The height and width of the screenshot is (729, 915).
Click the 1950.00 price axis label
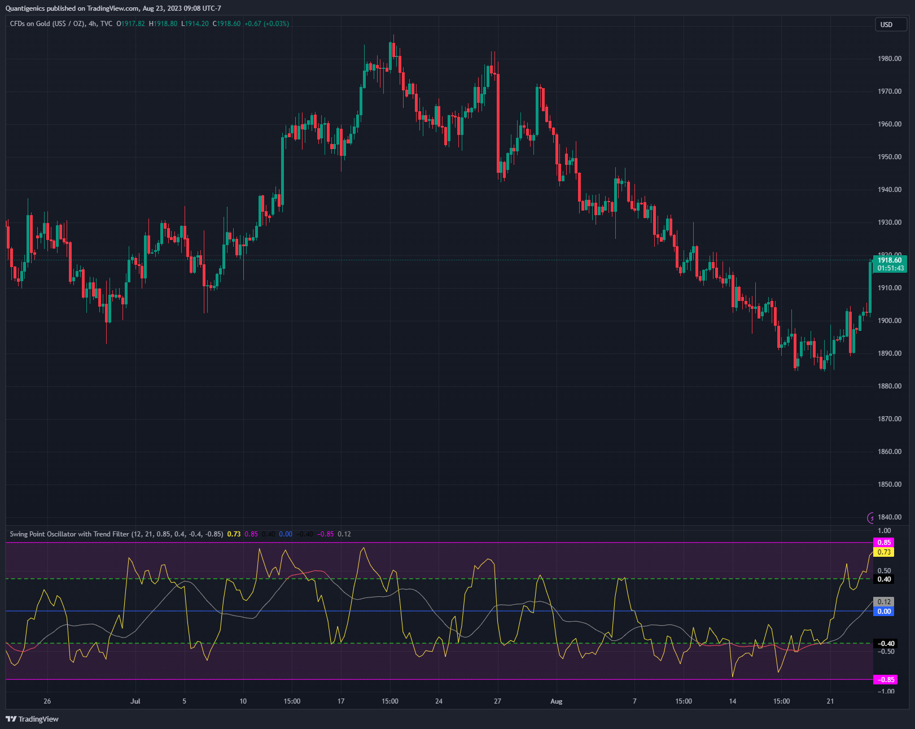[x=890, y=157]
